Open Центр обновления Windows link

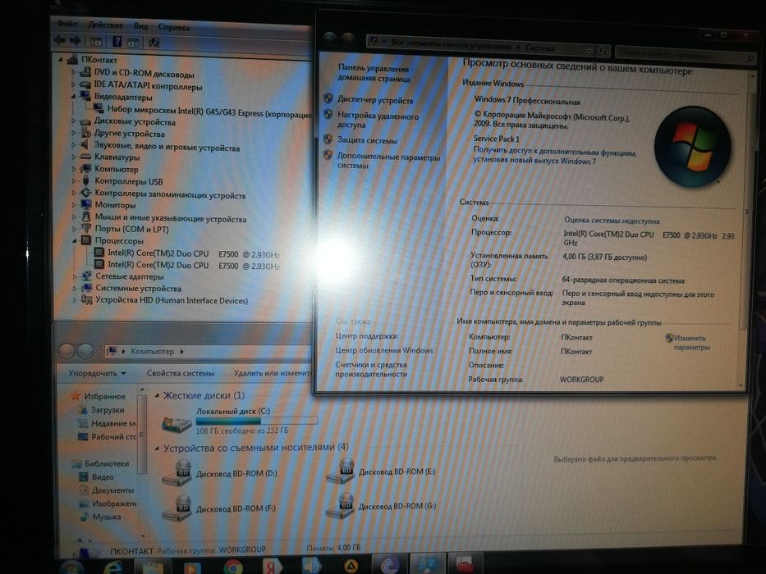pos(384,350)
